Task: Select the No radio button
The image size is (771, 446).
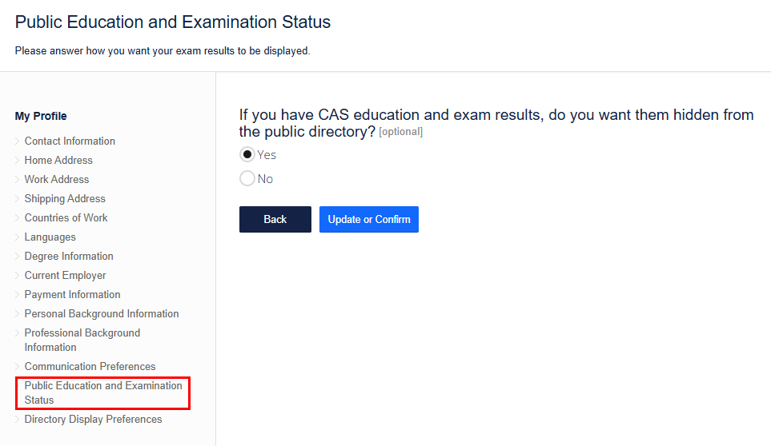Action: [247, 179]
